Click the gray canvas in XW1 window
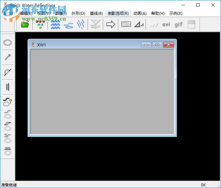The height and width of the screenshot is (188, 221). pos(102,92)
